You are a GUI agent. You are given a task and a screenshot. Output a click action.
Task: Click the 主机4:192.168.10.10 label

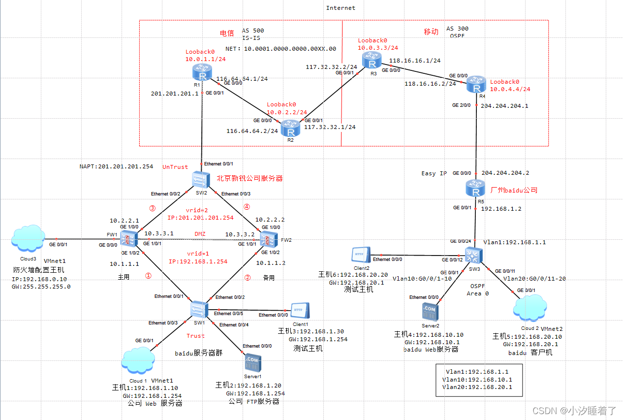[x=429, y=335]
